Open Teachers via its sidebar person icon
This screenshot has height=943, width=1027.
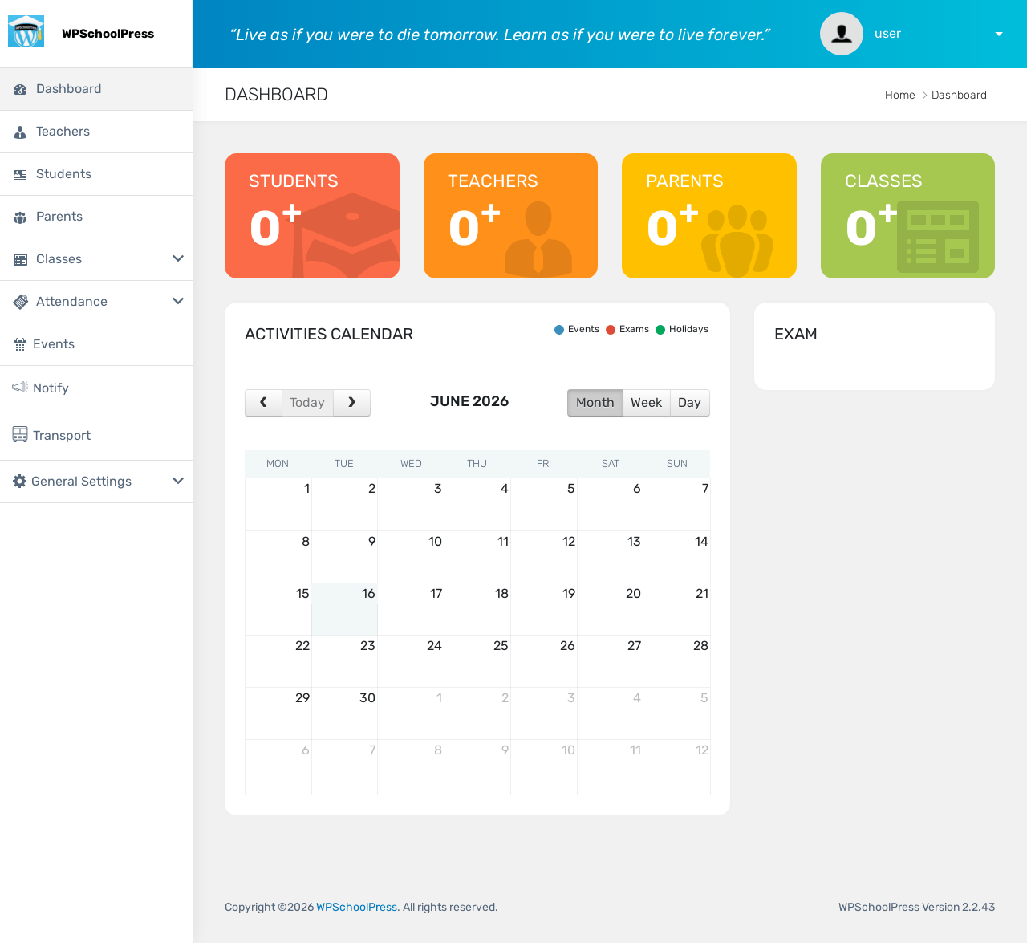[x=20, y=132]
